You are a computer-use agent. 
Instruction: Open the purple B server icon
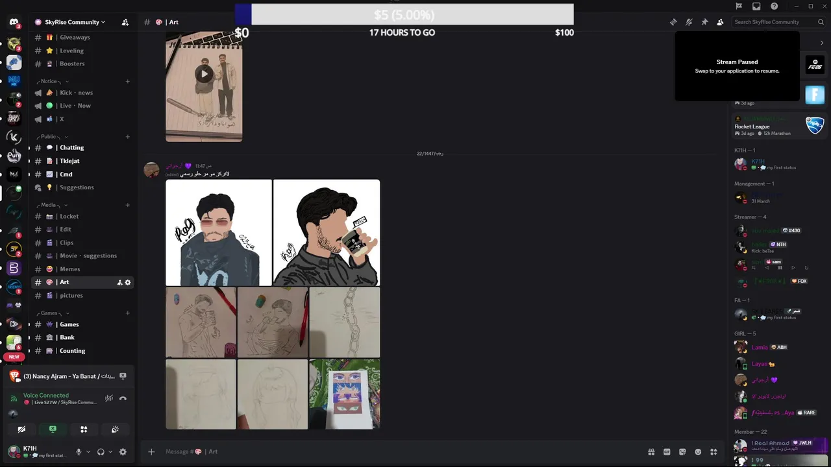pos(14,268)
